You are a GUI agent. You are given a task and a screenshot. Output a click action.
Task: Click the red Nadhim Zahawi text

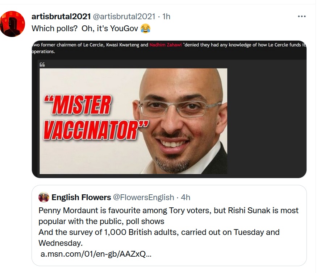pos(166,45)
